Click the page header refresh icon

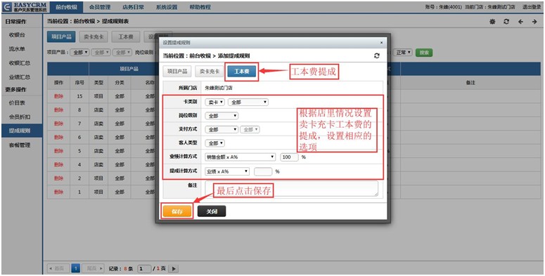506,22
